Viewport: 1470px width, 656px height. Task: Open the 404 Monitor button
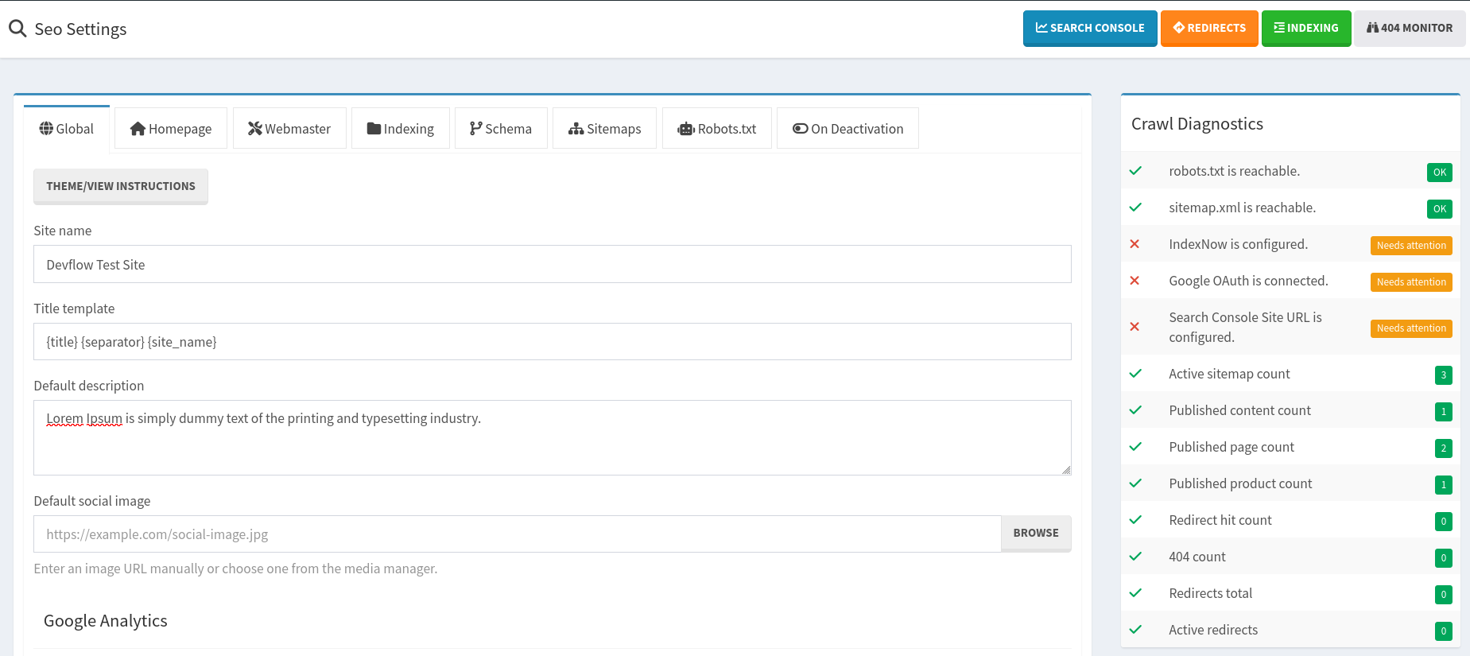(1410, 28)
